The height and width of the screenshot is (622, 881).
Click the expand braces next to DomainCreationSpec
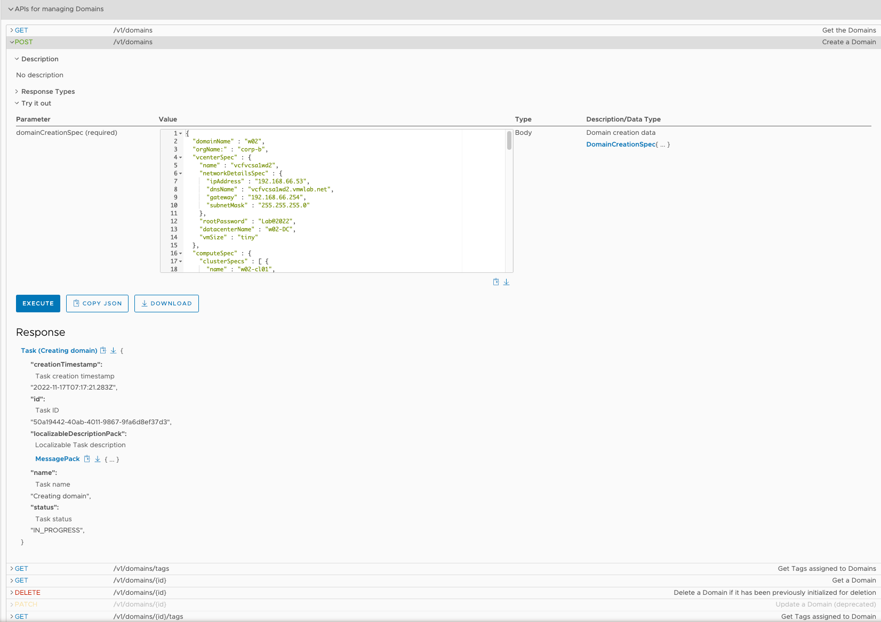(x=663, y=144)
